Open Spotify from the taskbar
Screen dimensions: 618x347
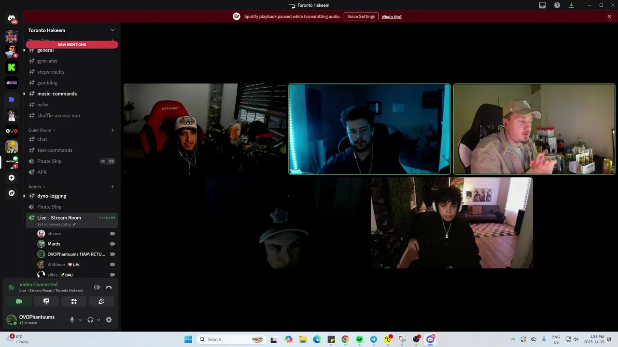tap(359, 339)
